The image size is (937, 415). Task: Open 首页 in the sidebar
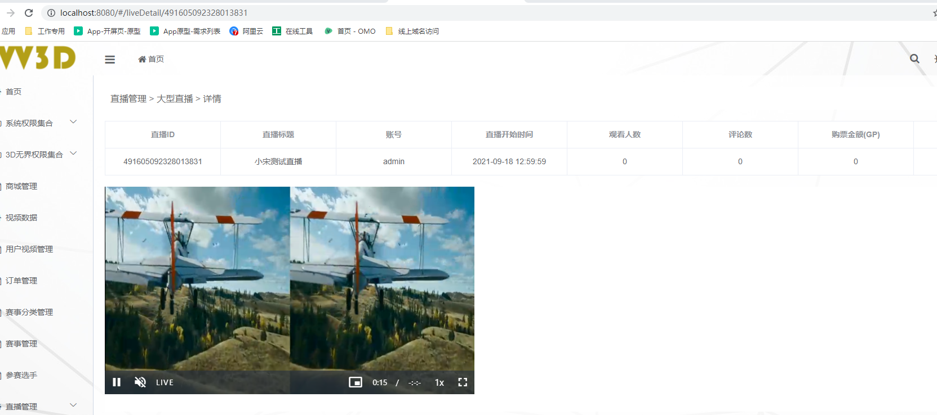point(14,92)
